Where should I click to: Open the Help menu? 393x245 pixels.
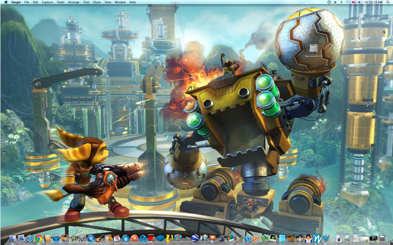click(132, 2)
